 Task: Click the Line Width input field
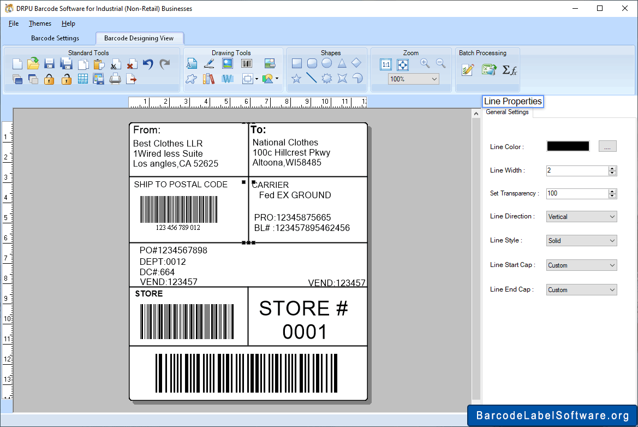pyautogui.click(x=577, y=170)
